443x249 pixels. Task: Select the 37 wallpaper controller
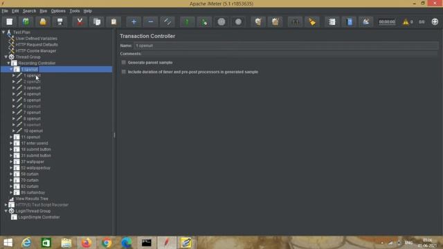pos(33,162)
